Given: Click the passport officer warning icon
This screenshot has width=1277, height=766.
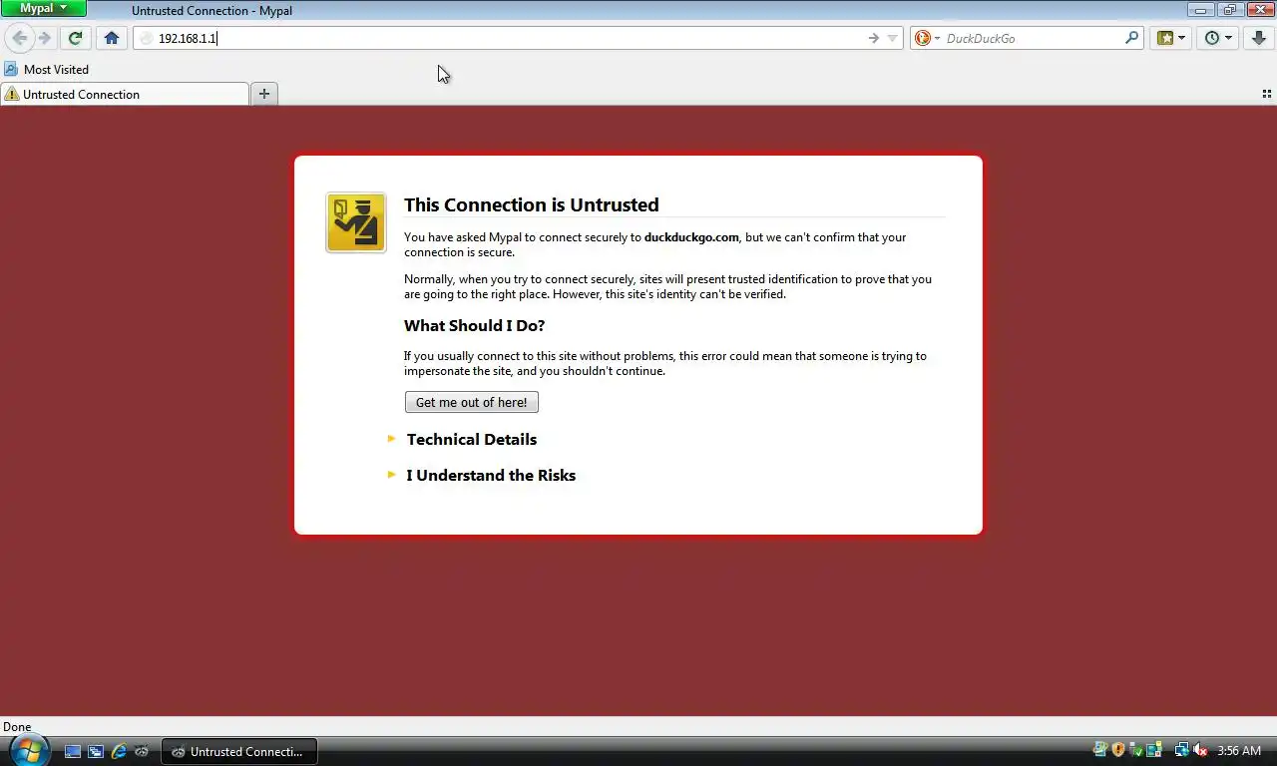Looking at the screenshot, I should (356, 222).
